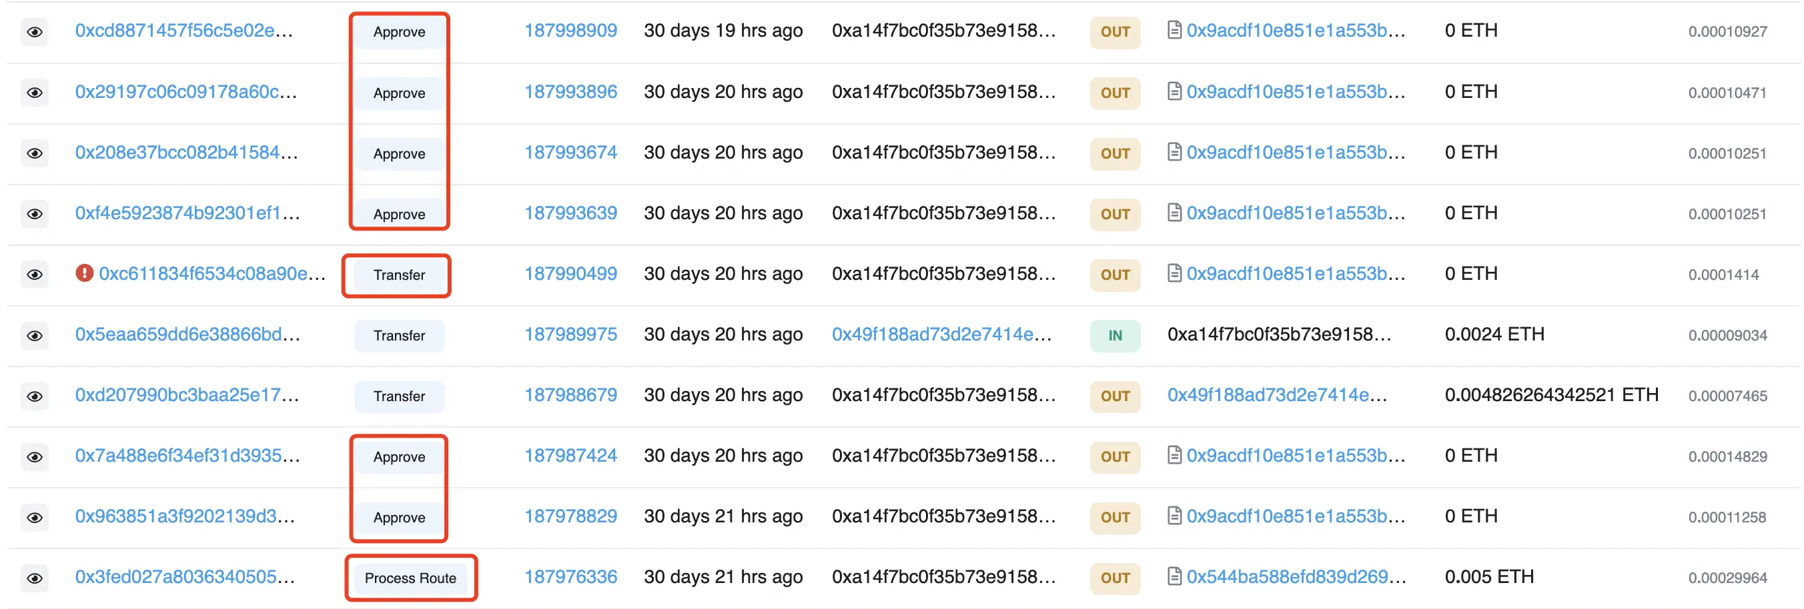1804x609 pixels.
Task: Preview transaction 0x29197c06c09178a60c via eye icon
Action: [34, 93]
